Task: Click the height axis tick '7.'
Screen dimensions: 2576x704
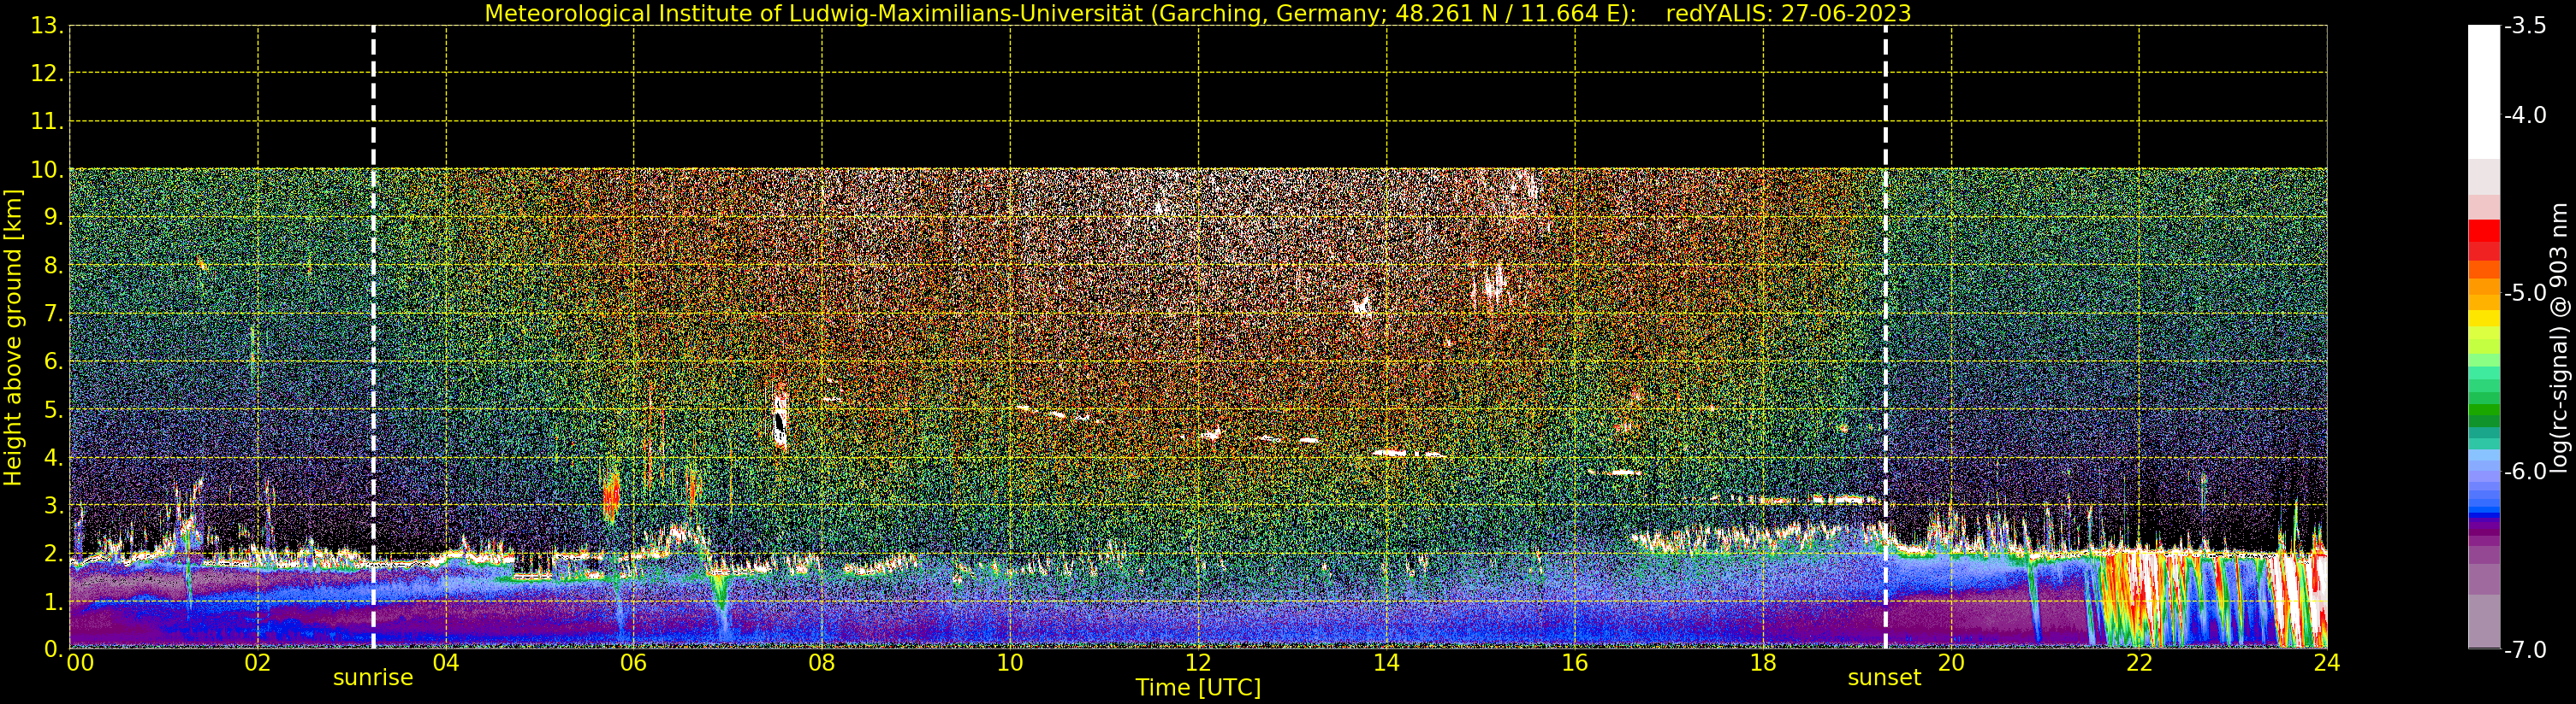Action: pyautogui.click(x=54, y=314)
